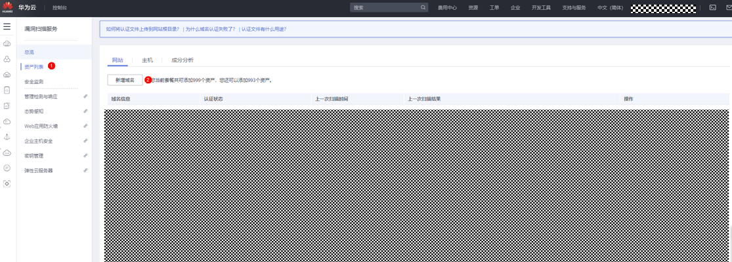Open 企业 in top navigation

coord(515,8)
